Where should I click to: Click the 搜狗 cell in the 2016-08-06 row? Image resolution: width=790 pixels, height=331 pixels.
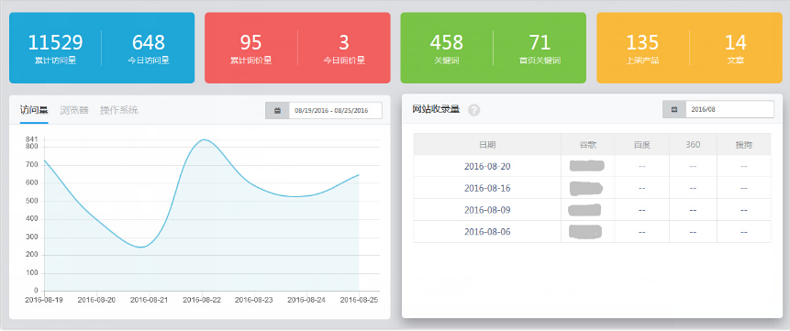click(743, 232)
